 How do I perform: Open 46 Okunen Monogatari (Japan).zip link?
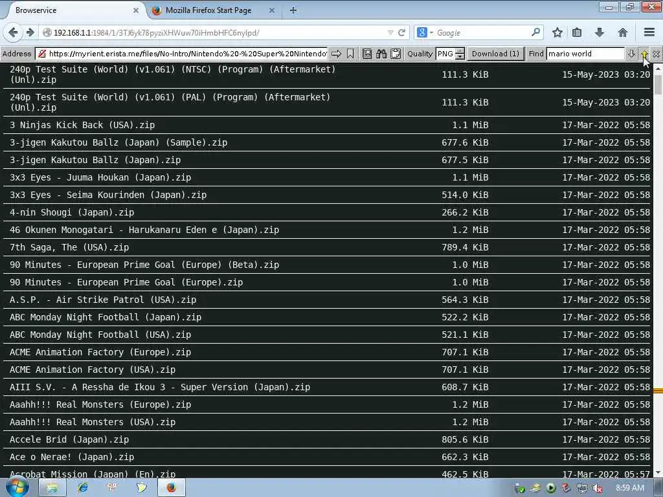point(144,230)
